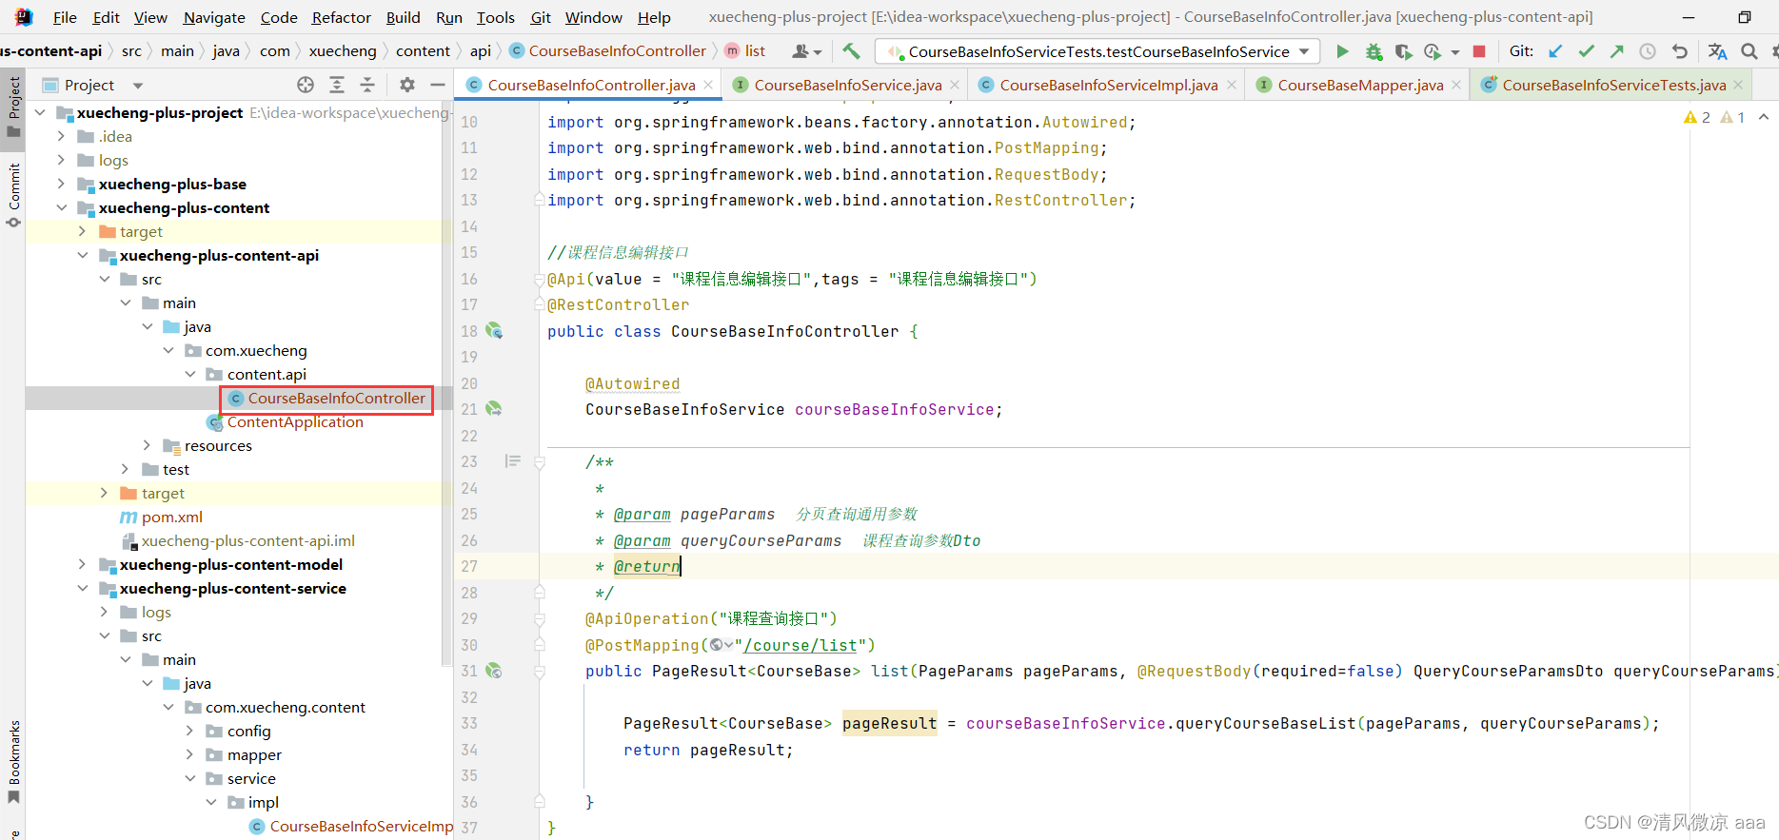Open the Refactor menu
1779x840 pixels.
coord(341,17)
